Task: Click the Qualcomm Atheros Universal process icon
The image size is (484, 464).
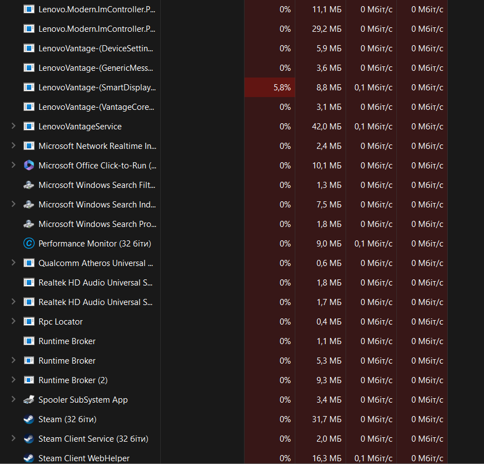Action: [28, 263]
